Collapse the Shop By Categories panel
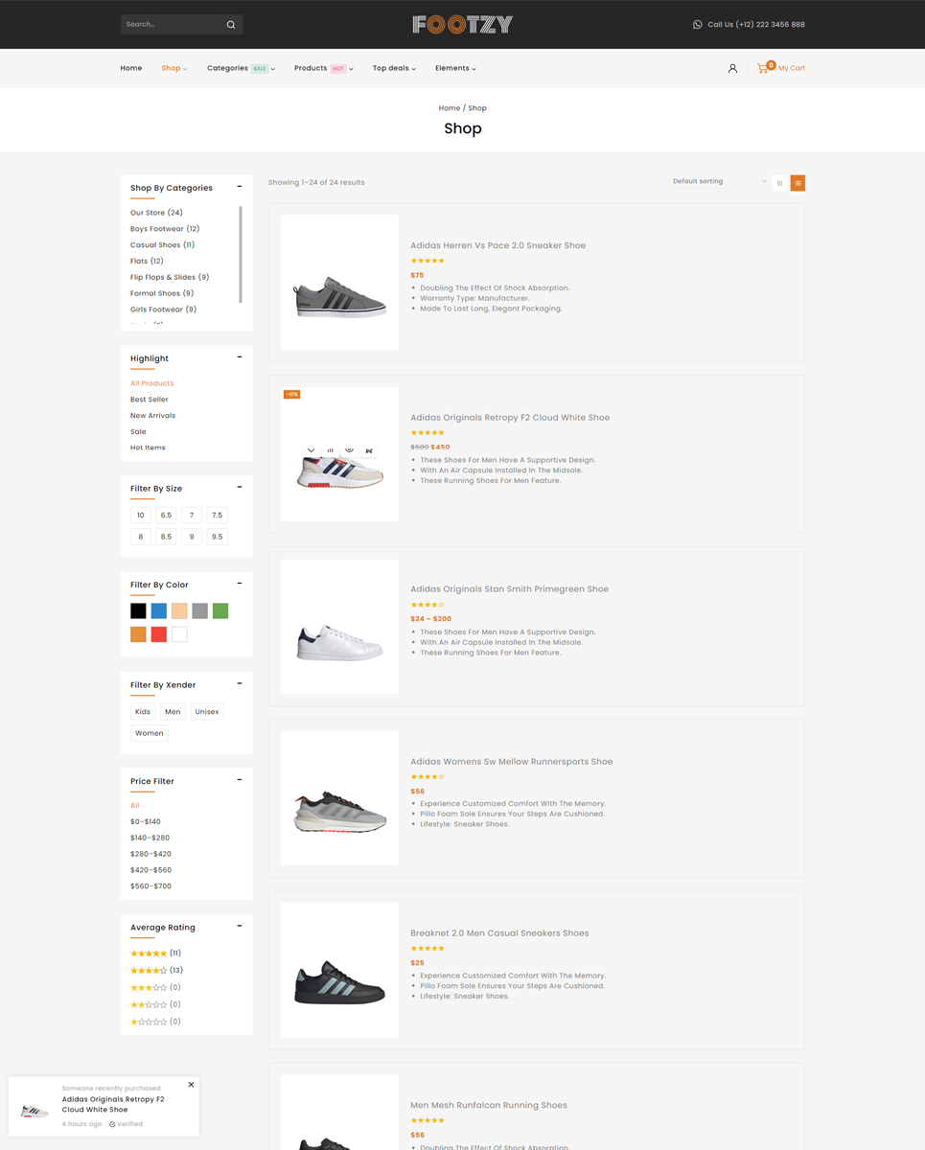 (240, 187)
